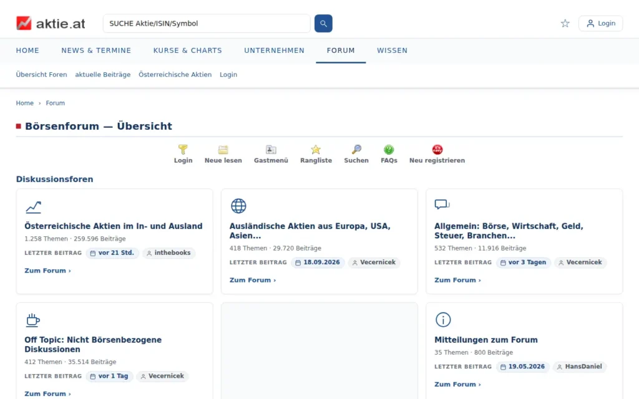This screenshot has height=399, width=639.
Task: Click the 'vor 1 Tag' date chip
Action: coord(110,376)
